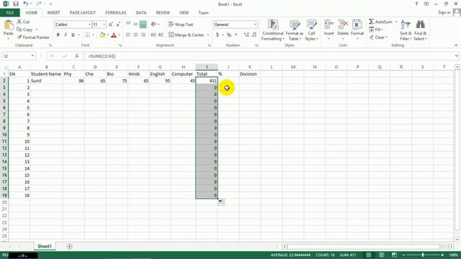The image size is (461, 259).
Task: Collapse the ribbon with the arrow
Action: (456, 45)
